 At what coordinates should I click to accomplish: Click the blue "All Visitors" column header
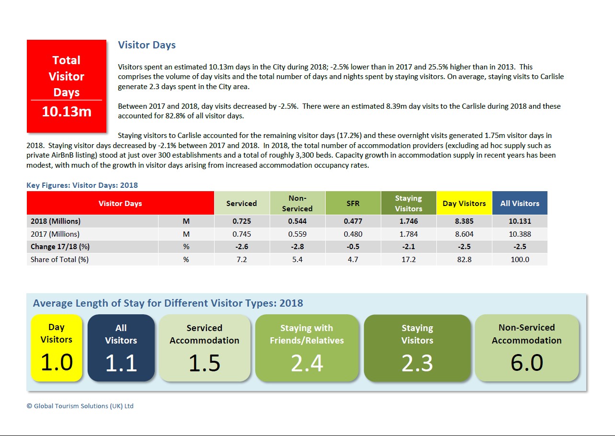520,203
